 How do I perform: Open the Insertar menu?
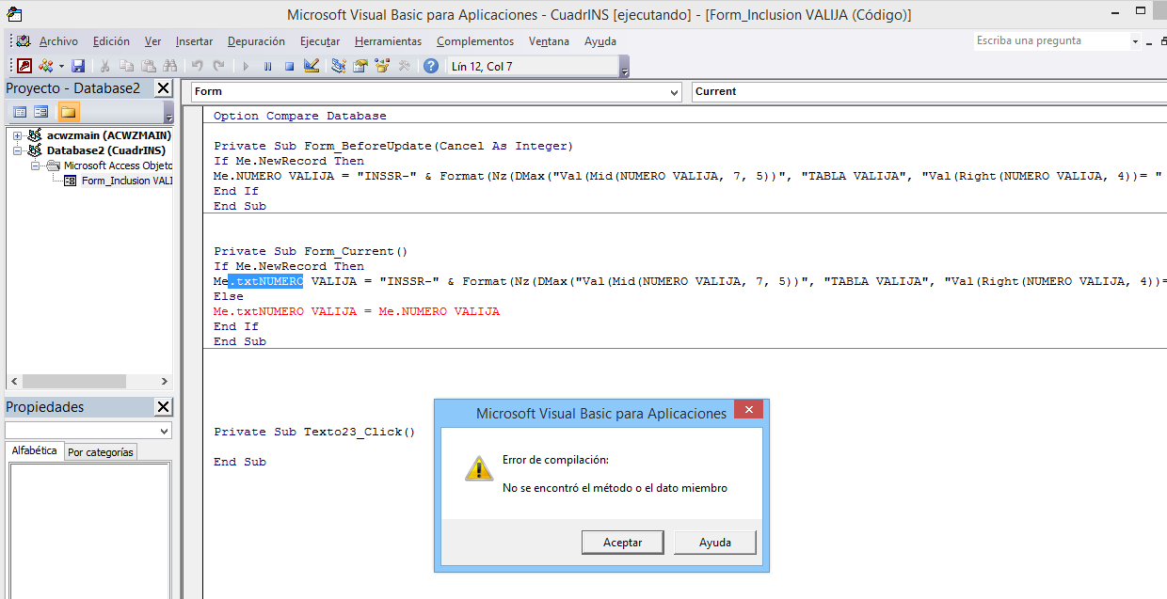[x=194, y=41]
